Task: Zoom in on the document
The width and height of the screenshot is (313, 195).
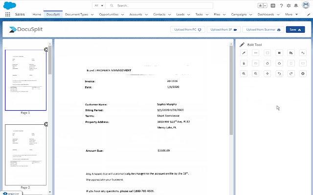Action: pyautogui.click(x=244, y=74)
